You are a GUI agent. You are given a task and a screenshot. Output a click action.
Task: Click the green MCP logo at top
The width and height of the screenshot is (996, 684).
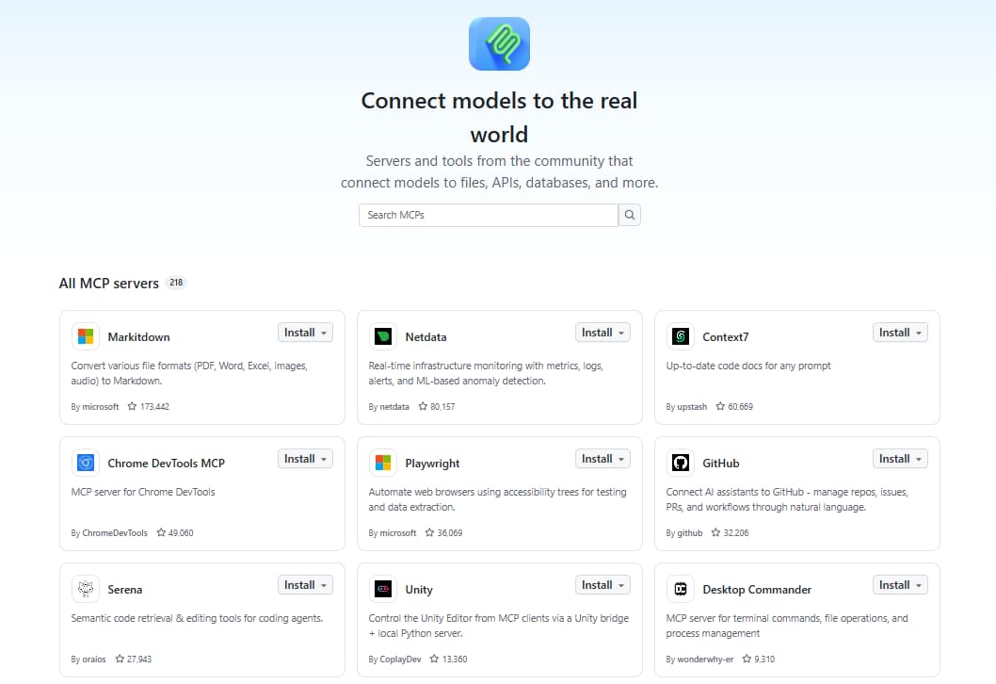[x=499, y=44]
